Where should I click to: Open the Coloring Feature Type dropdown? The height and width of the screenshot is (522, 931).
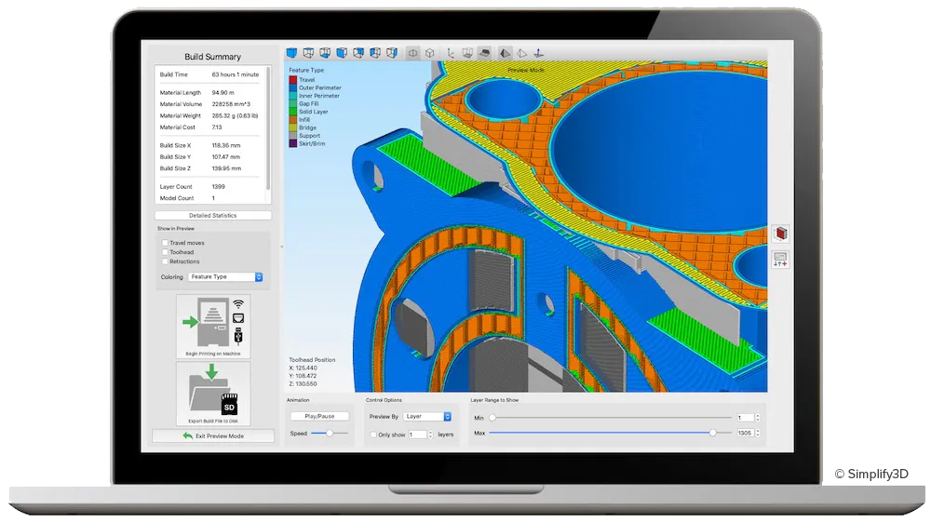(225, 277)
